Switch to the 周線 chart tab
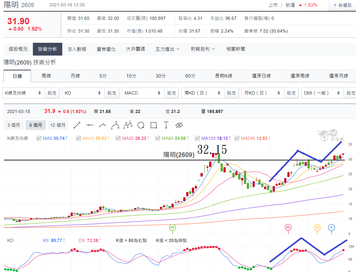356x272 pixels. [x=46, y=76]
